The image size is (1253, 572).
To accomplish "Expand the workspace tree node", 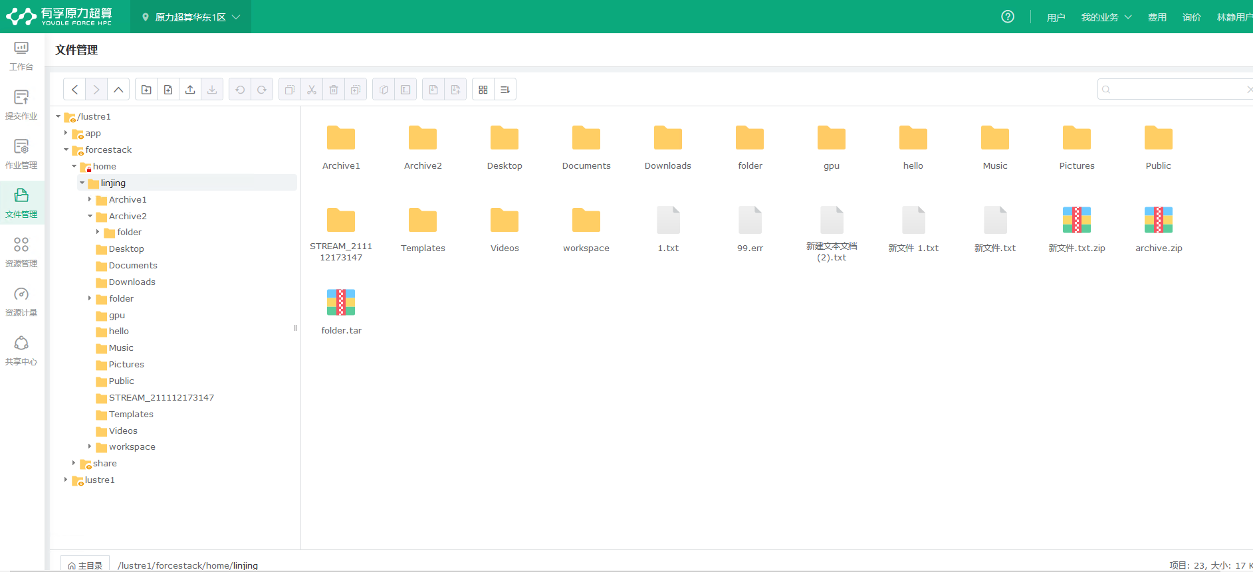I will 90,446.
